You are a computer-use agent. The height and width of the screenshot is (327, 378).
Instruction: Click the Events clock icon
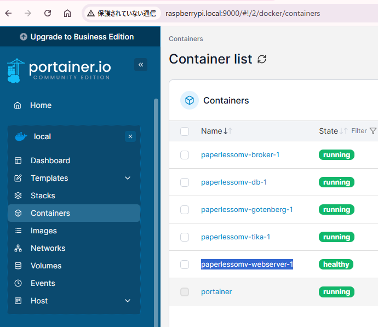coord(18,283)
